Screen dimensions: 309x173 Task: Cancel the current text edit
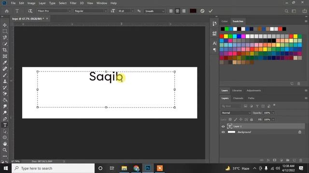pyautogui.click(x=202, y=11)
